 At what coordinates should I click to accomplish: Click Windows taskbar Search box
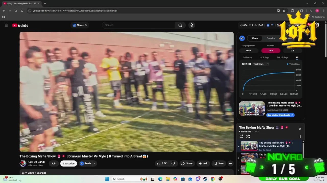click(130, 179)
